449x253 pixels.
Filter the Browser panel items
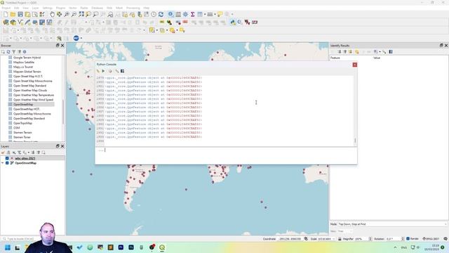14,51
